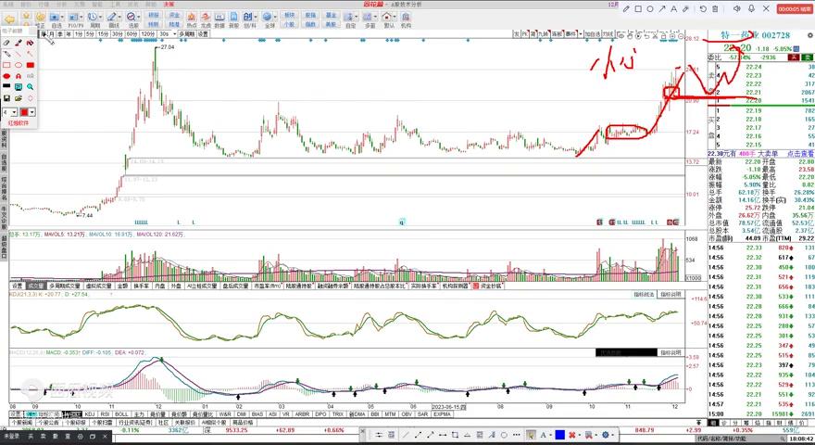Click the pen icon in recorder toolbar

pyautogui.click(x=626, y=9)
